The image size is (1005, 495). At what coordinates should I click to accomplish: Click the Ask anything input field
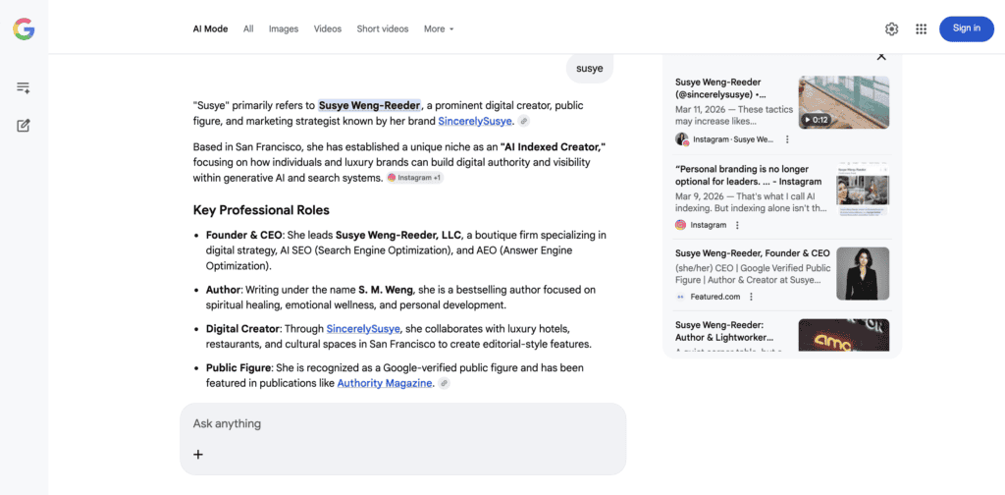pyautogui.click(x=402, y=424)
